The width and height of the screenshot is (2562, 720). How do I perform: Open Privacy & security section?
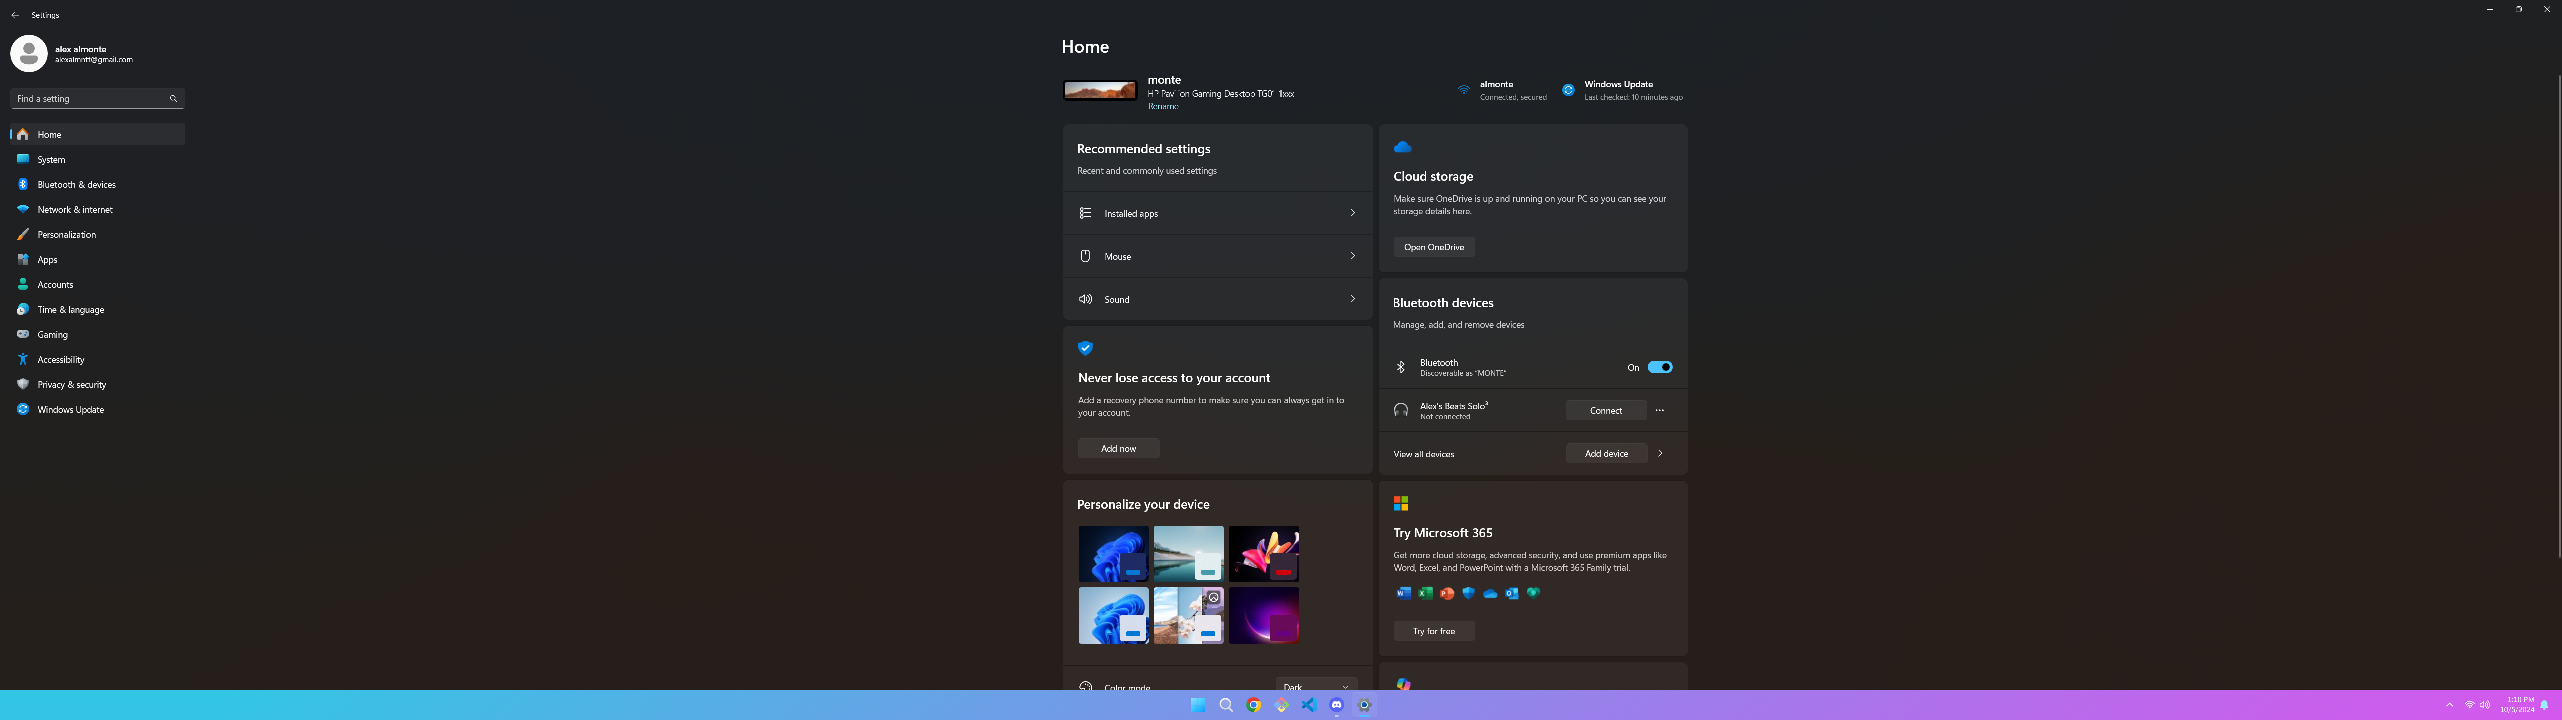pyautogui.click(x=72, y=385)
